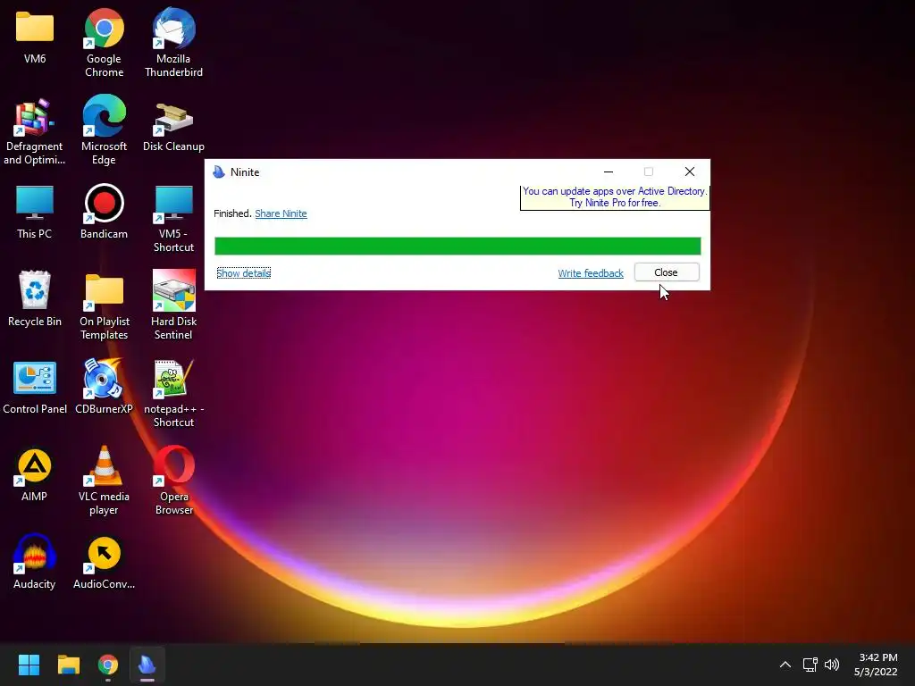Screen dimensions: 915x686
Task: Click the green installation progress bar
Action: click(457, 247)
